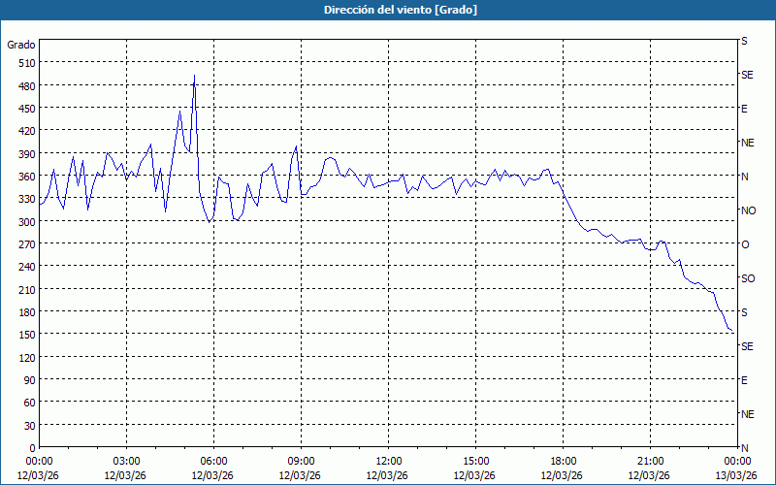Select the 12:00 time marker

coord(388,461)
